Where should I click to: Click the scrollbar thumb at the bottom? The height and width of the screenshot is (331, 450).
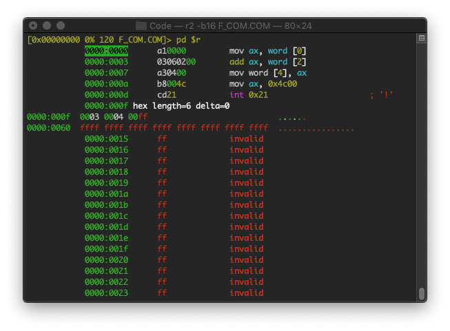(421, 294)
